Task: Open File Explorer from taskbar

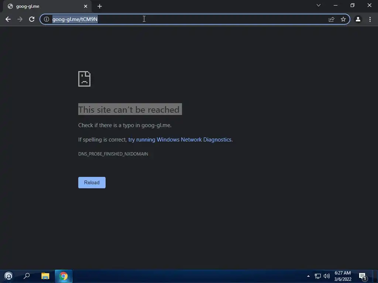Action: (45, 276)
